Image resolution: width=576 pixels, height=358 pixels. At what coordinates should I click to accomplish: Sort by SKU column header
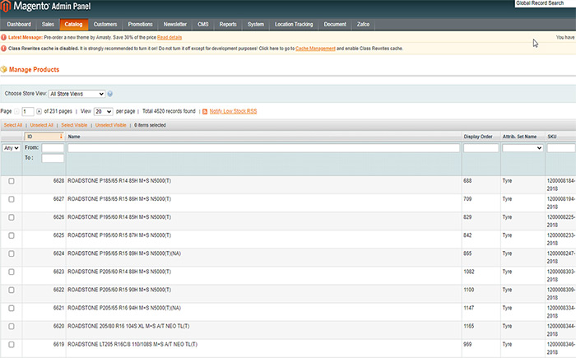pyautogui.click(x=552, y=137)
